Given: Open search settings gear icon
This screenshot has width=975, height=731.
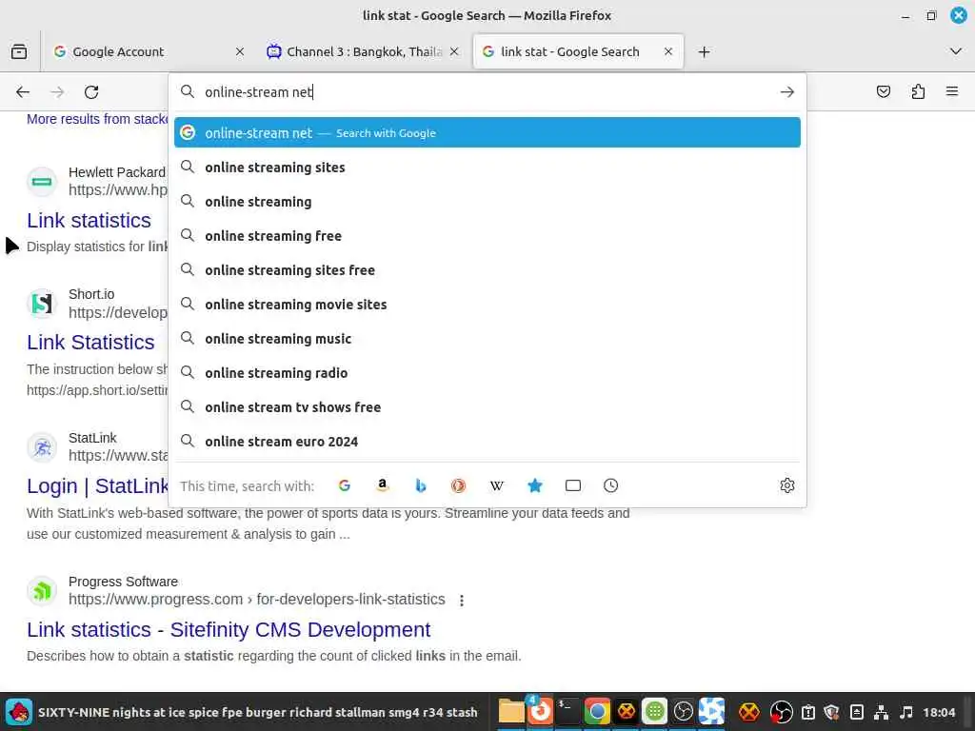Looking at the screenshot, I should click(787, 485).
